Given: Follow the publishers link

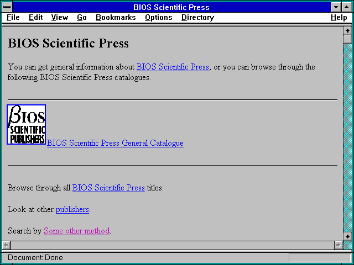Looking at the screenshot, I should [72, 209].
